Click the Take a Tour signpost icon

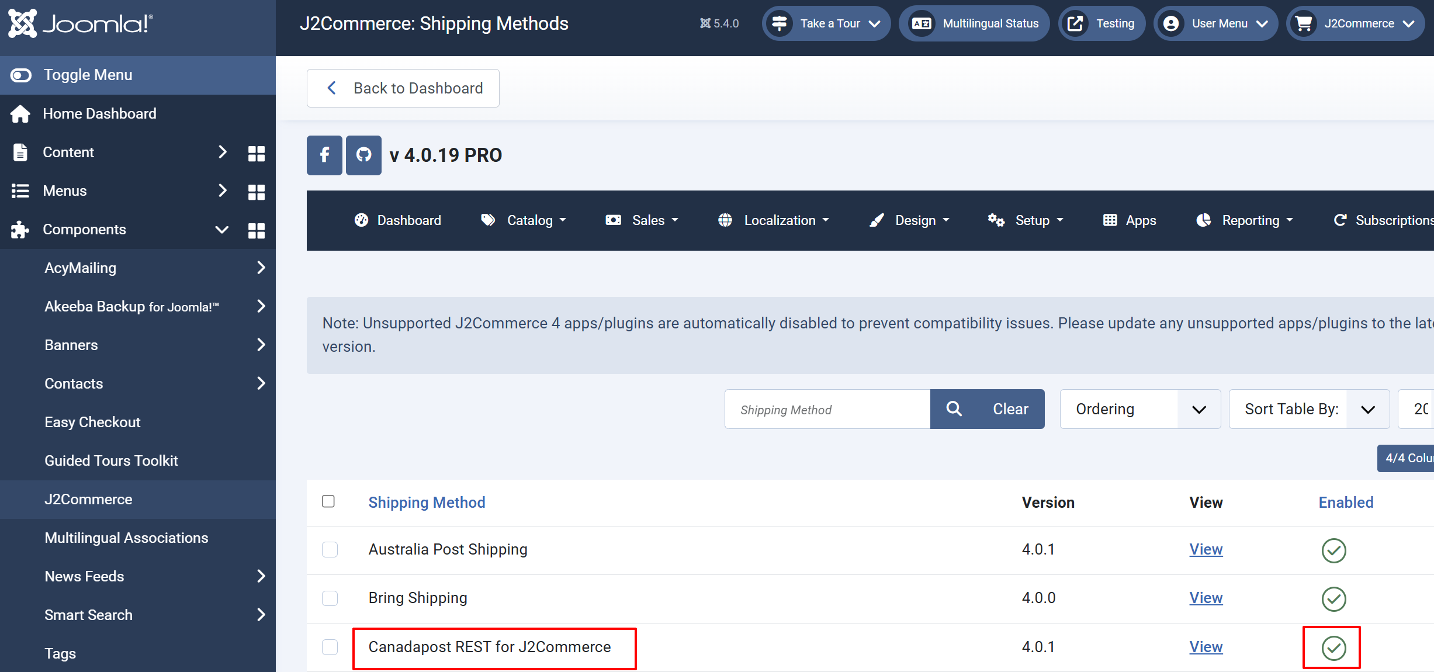tap(780, 23)
